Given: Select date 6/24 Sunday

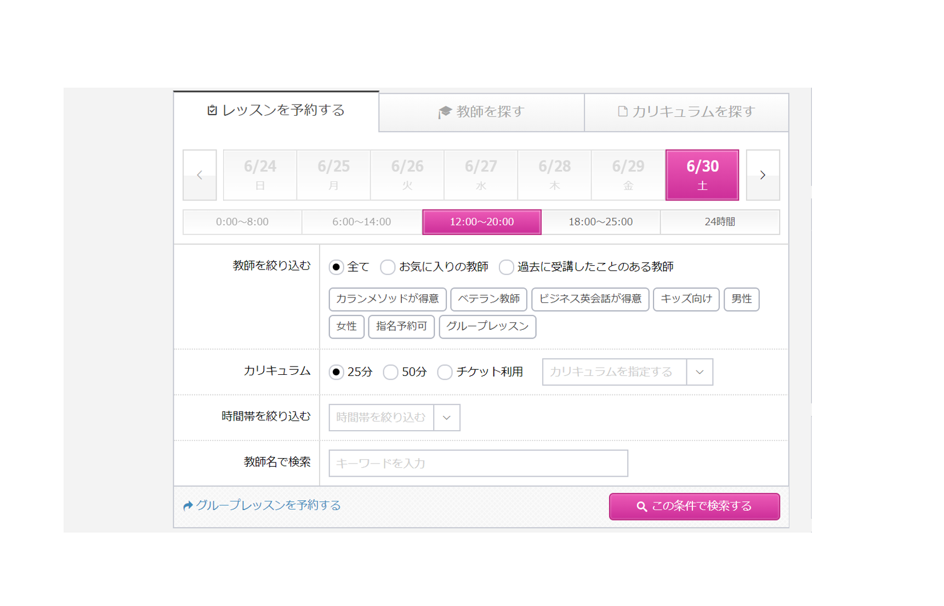Looking at the screenshot, I should [x=260, y=175].
